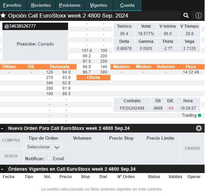Screen dimensions: 208x196
Task: Click the account @34638526777 selector
Action: click(36, 26)
